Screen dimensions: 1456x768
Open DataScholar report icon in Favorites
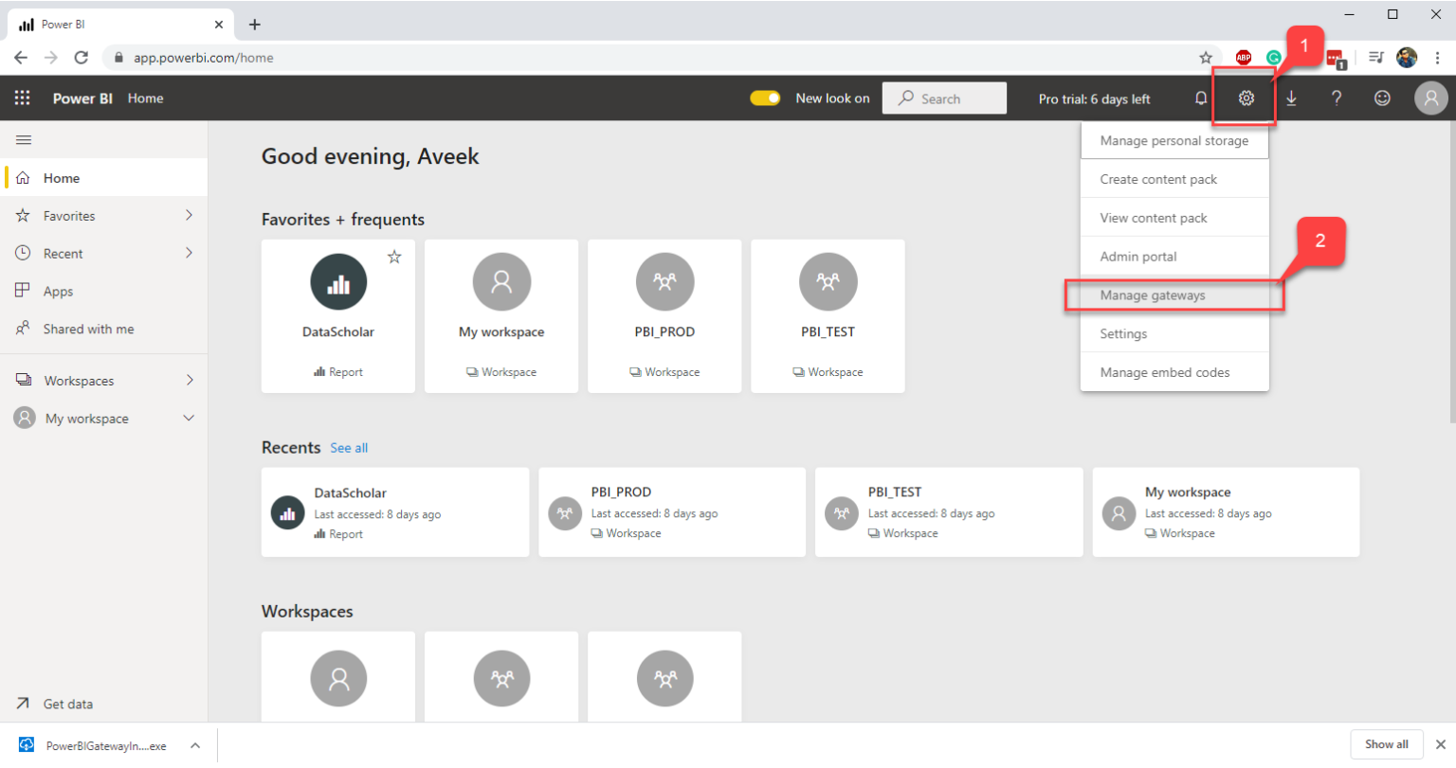pyautogui.click(x=338, y=282)
